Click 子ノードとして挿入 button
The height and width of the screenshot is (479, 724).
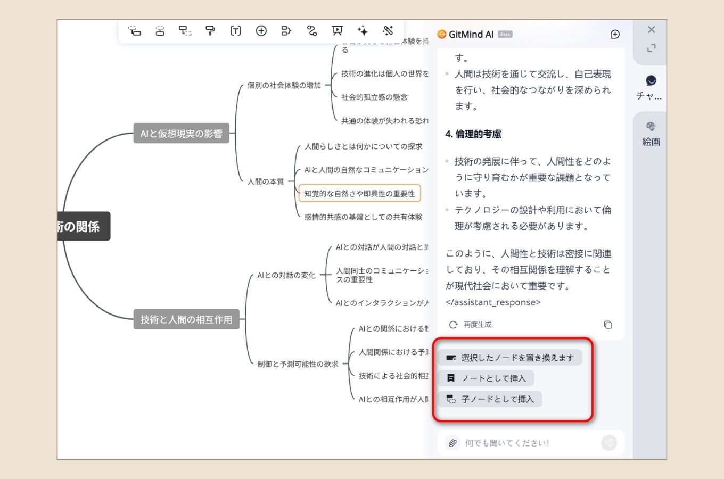tap(490, 399)
